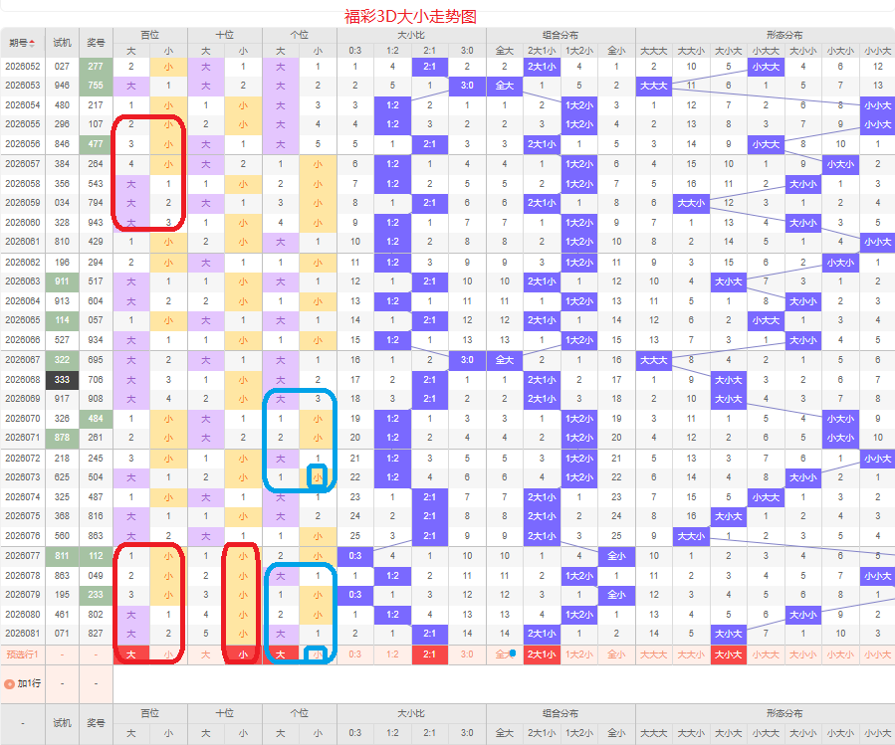Choose 全小 in the 预选行1 row
Image resolution: width=895 pixels, height=745 pixels.
[616, 653]
